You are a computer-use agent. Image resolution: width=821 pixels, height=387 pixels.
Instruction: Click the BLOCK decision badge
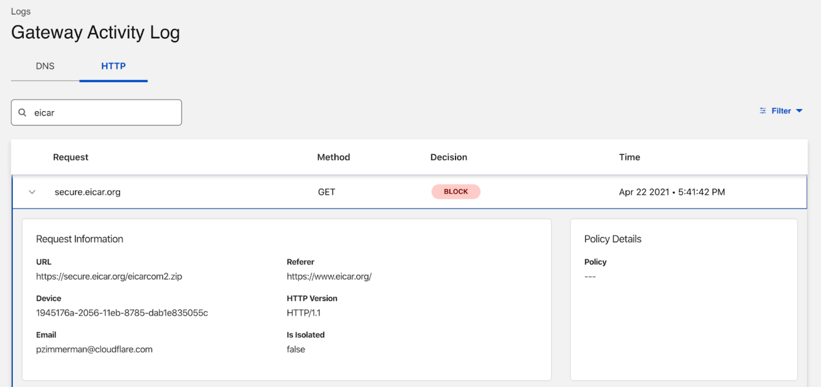click(x=456, y=191)
